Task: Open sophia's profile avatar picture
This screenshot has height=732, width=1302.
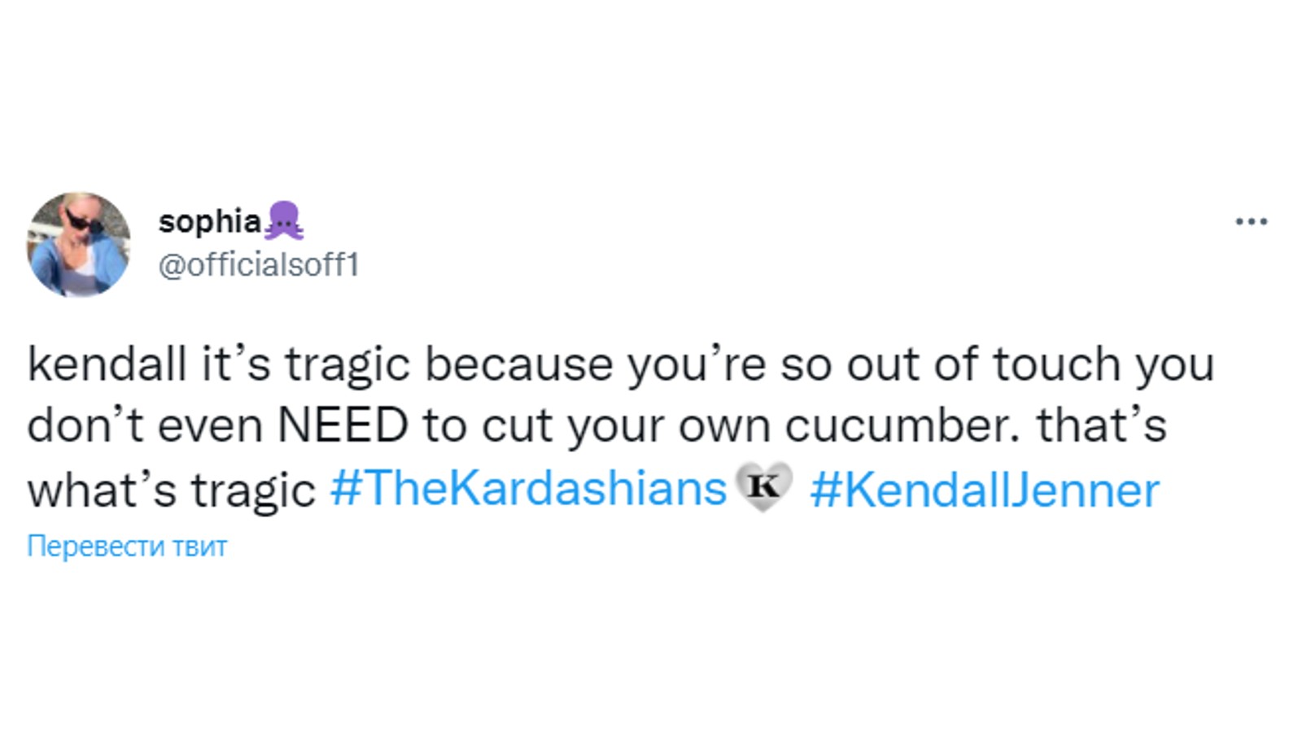Action: click(79, 244)
